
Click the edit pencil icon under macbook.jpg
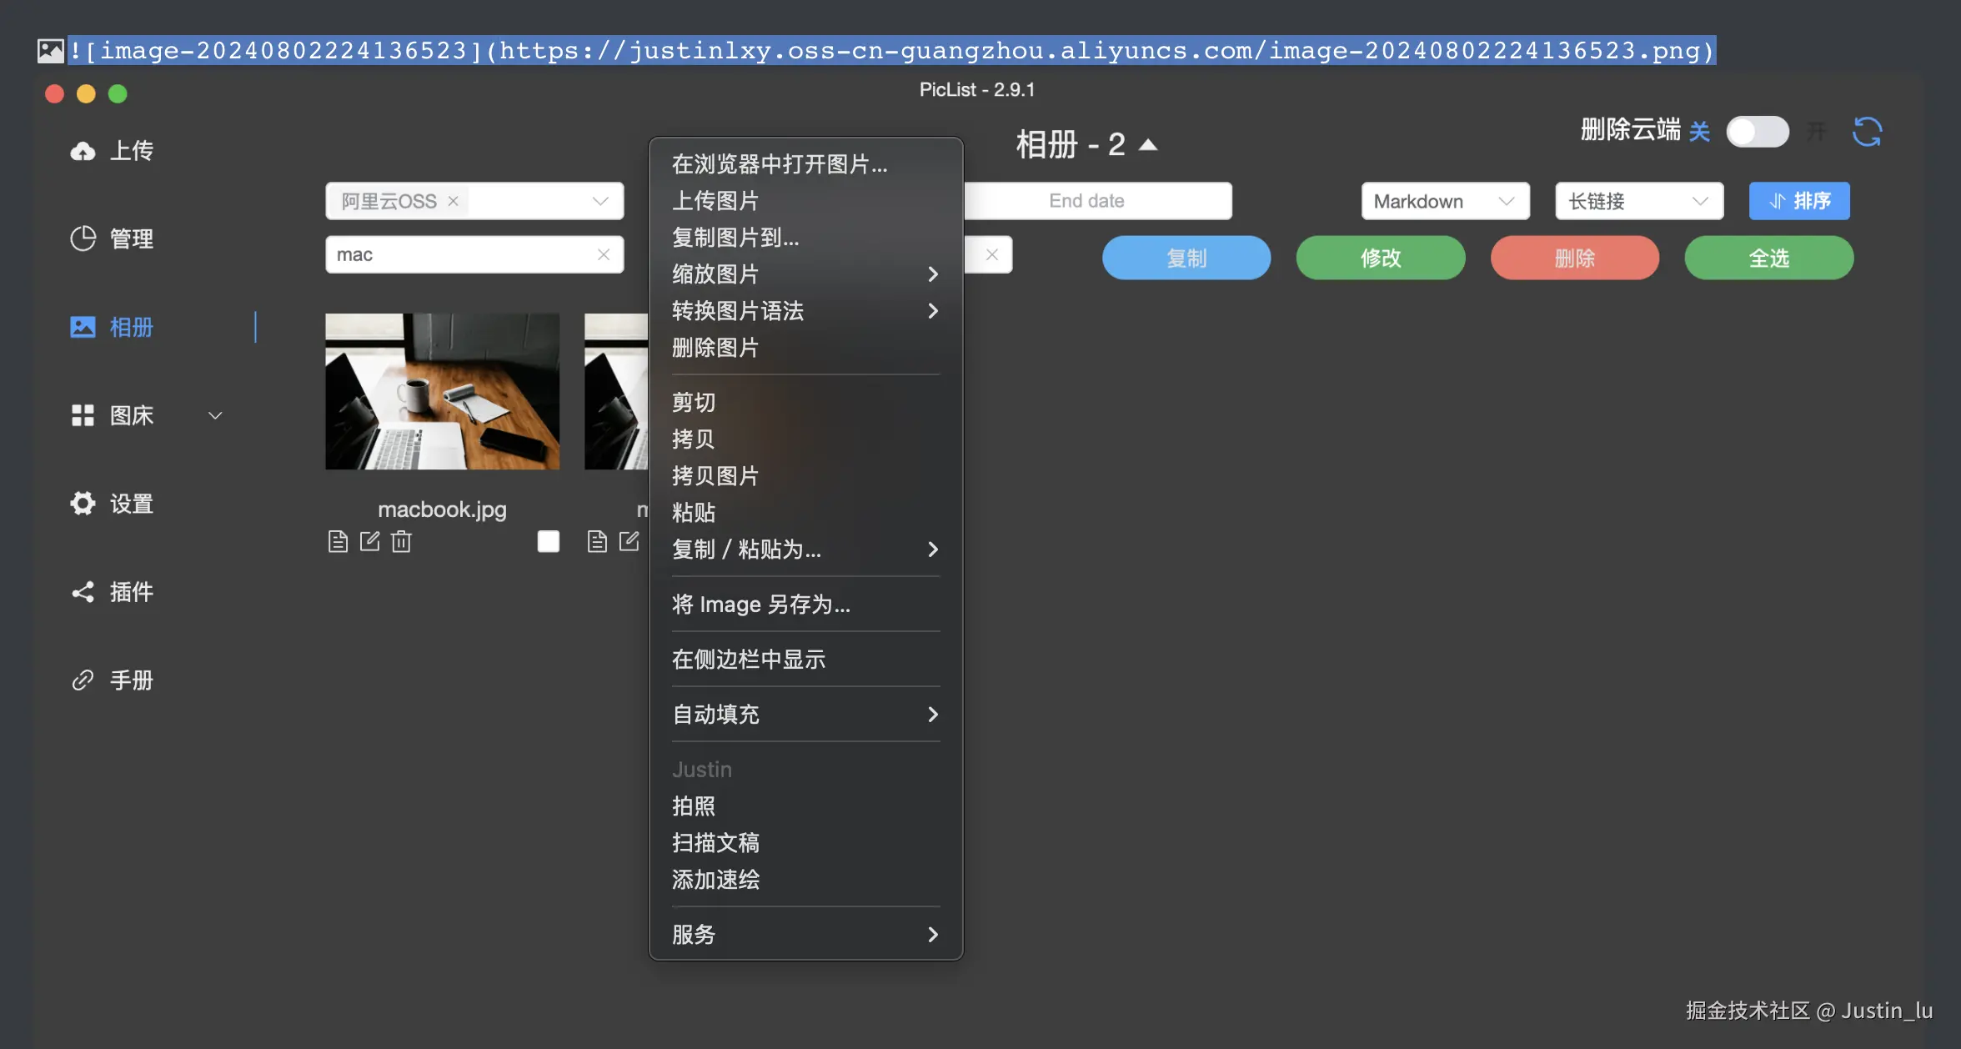coord(369,542)
